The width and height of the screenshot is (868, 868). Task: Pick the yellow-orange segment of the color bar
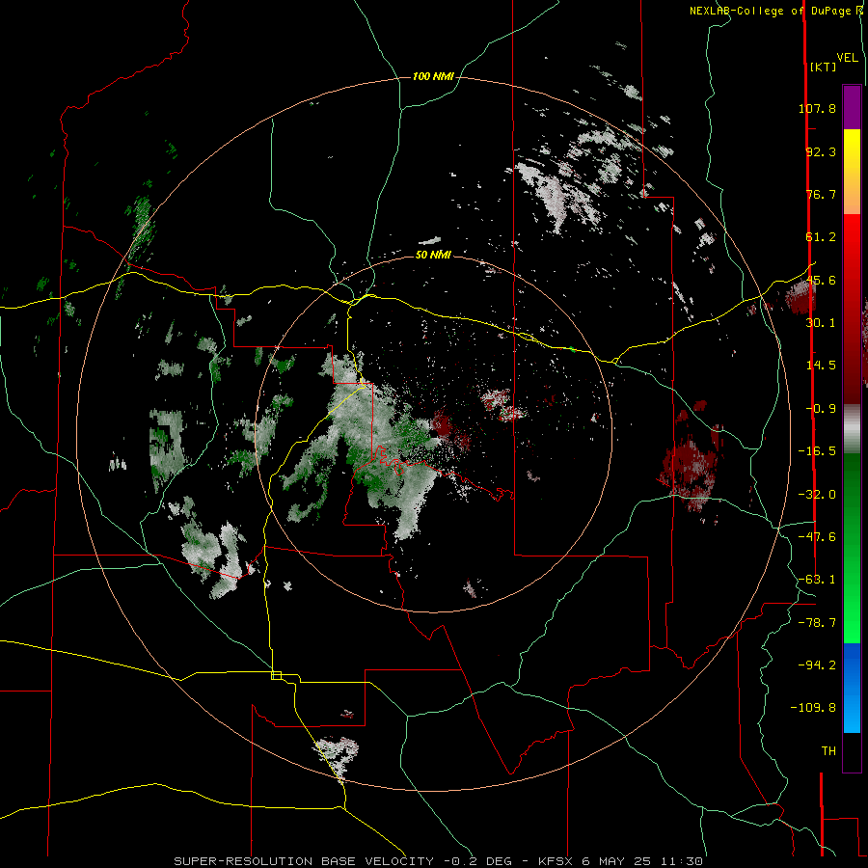point(852,172)
